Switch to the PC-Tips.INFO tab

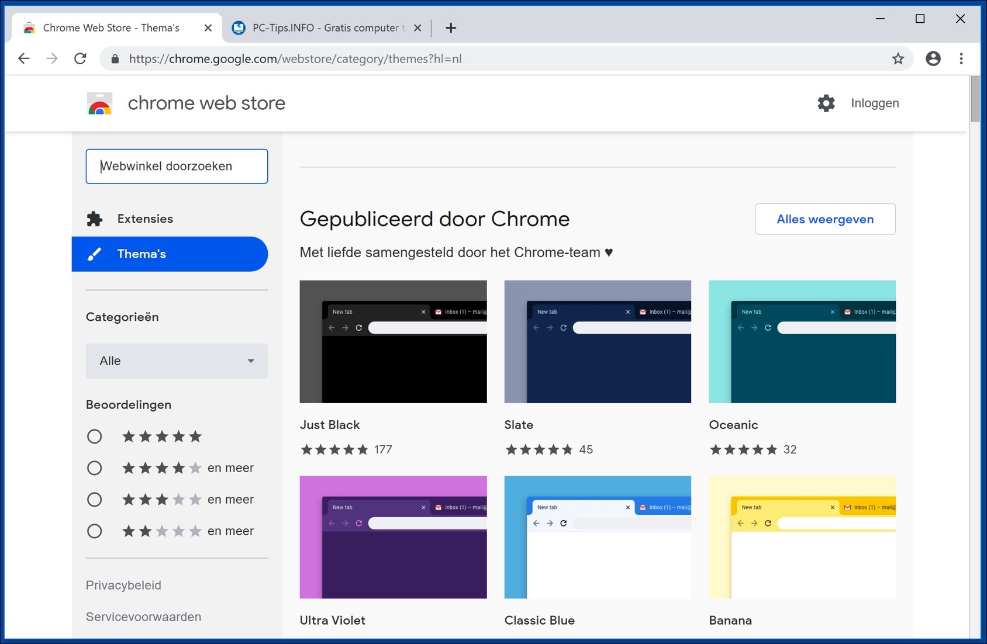327,27
